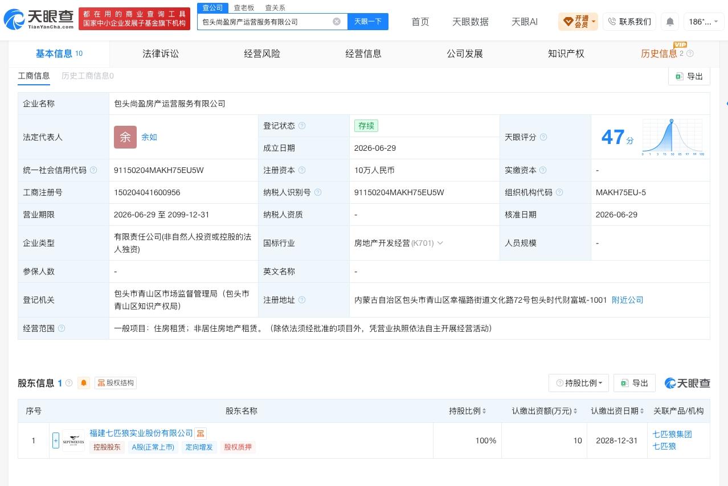Screen dimensions: 728x486
Task: Click the 股权质押 tag
Action: [x=238, y=447]
